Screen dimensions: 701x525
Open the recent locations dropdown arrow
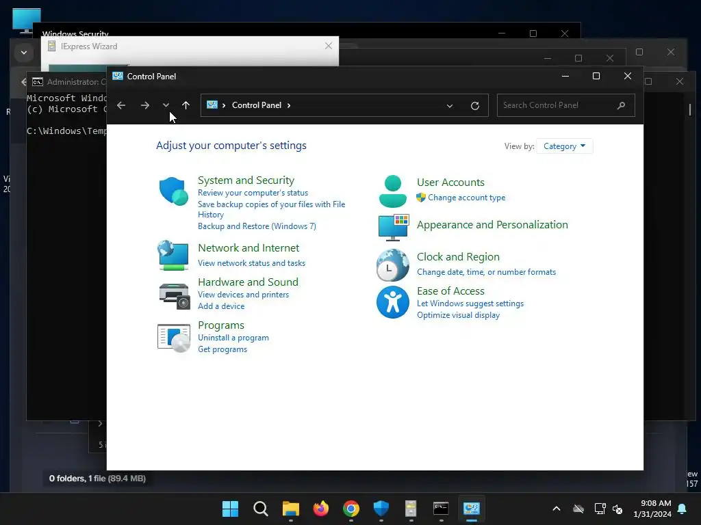[166, 105]
